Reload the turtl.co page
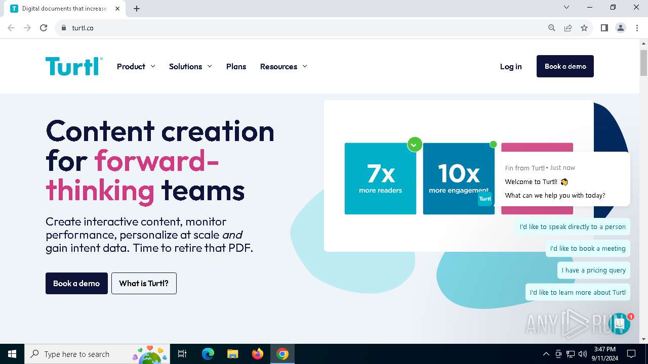 [44, 28]
